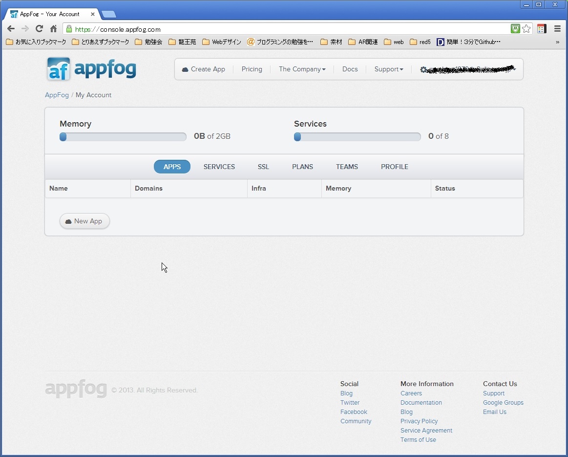
Task: Bookmark this page with the star icon
Action: click(526, 29)
